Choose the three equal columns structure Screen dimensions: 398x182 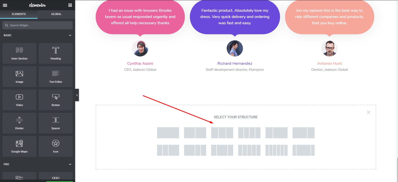(x=222, y=133)
